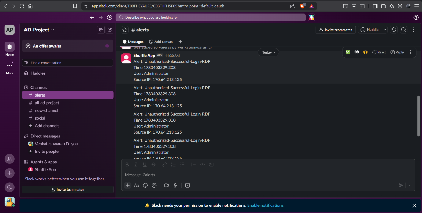Click the An offer awaits banner
The width and height of the screenshot is (422, 213).
point(68,46)
